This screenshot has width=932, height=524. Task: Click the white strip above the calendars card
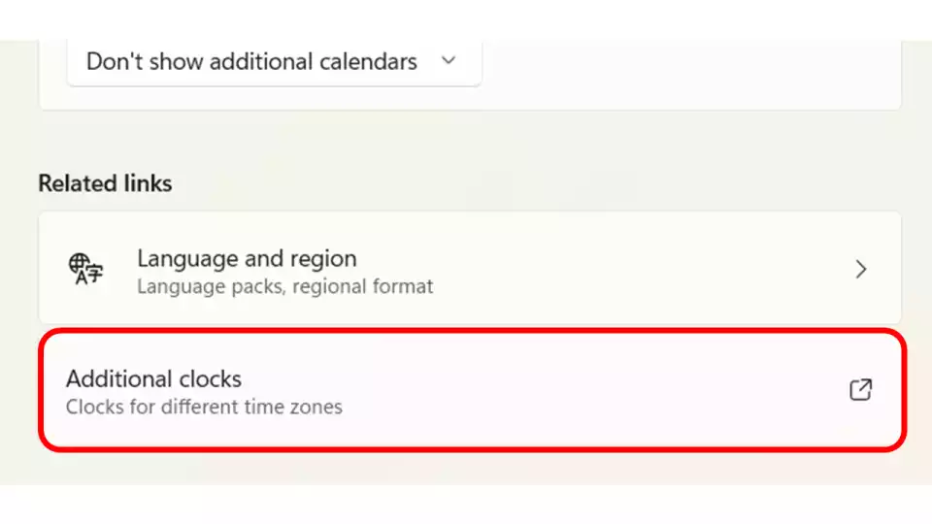(x=466, y=19)
